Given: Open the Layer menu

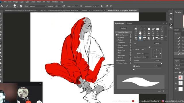Looking at the screenshot, I should pyautogui.click(x=22, y=2).
